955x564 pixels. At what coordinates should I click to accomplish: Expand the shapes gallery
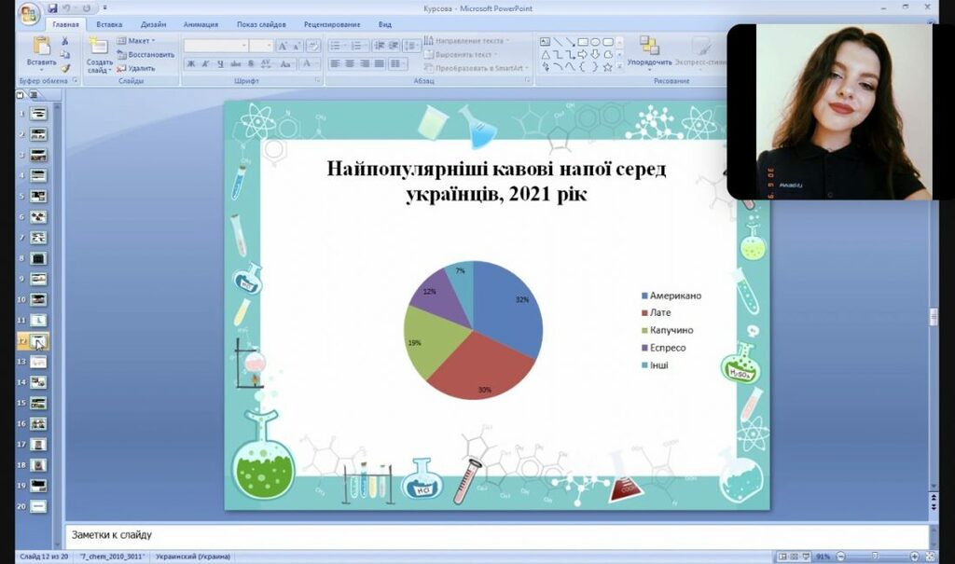pyautogui.click(x=621, y=67)
